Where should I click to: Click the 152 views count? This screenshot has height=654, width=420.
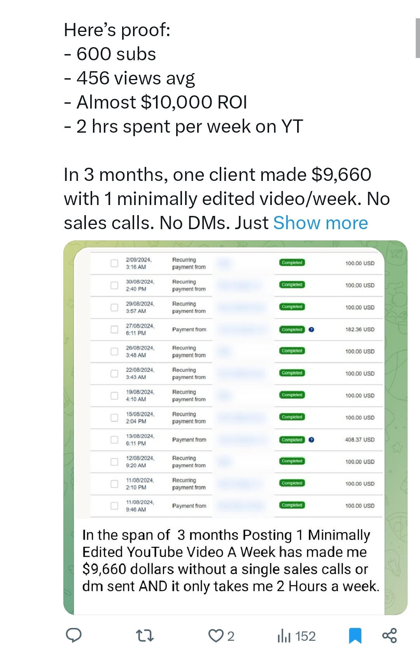(305, 636)
